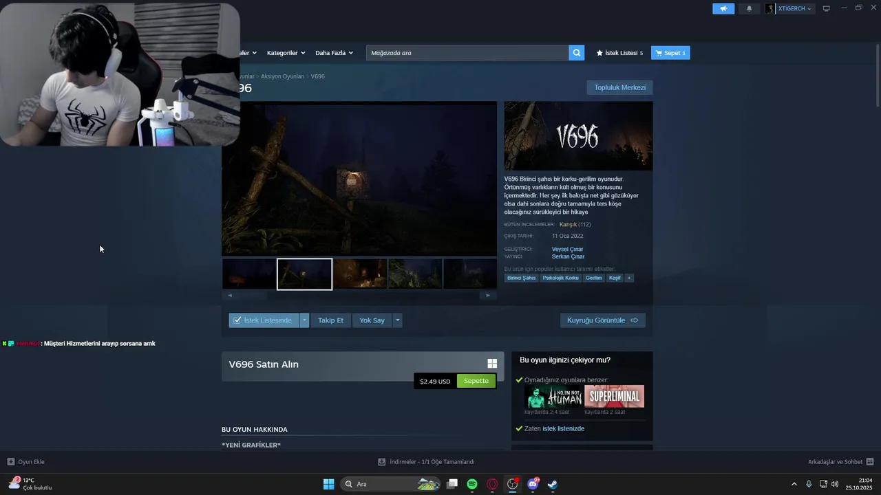Click the thumbnail strip left arrow
This screenshot has width=881, height=495.
point(230,295)
